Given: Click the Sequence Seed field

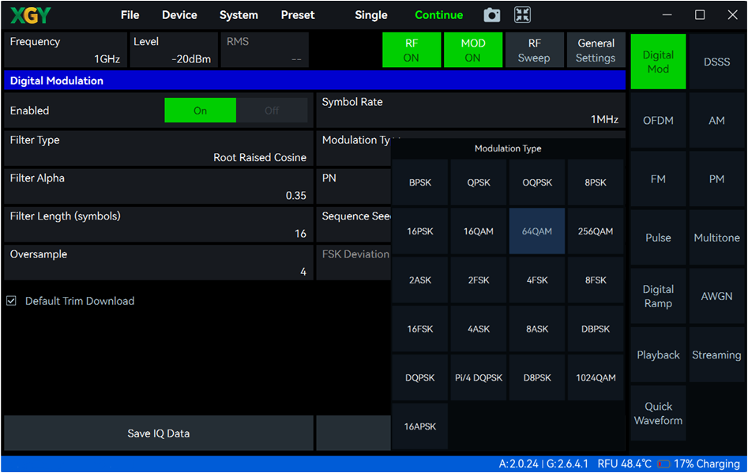Looking at the screenshot, I should [x=354, y=224].
